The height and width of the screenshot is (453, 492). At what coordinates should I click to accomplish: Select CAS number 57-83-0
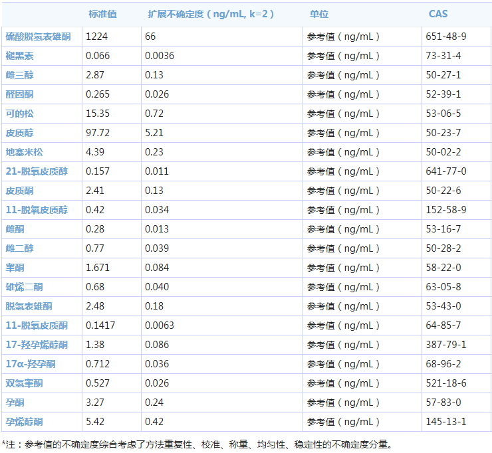[443, 403]
